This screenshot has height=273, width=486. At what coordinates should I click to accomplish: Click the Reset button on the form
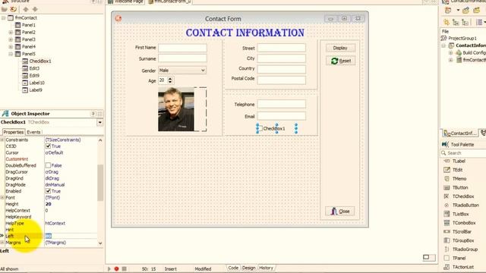[x=340, y=61]
